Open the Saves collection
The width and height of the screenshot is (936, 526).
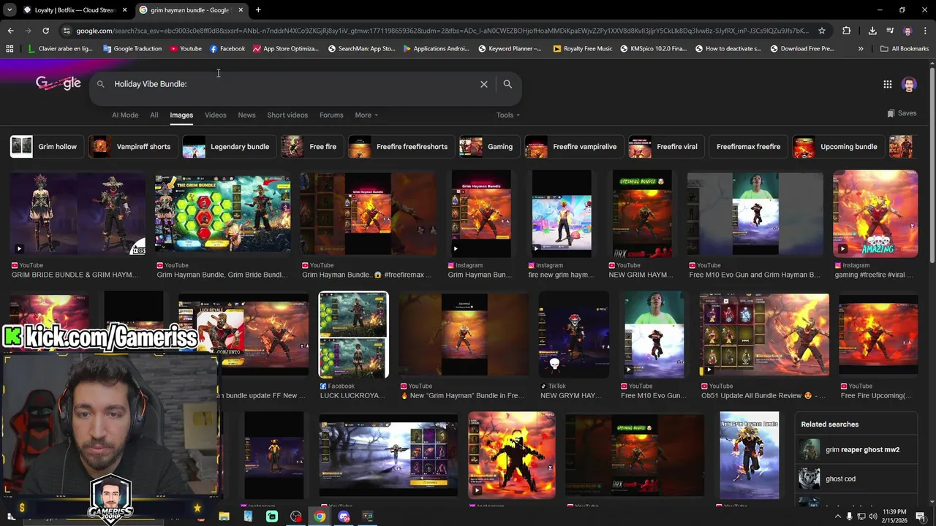(902, 113)
